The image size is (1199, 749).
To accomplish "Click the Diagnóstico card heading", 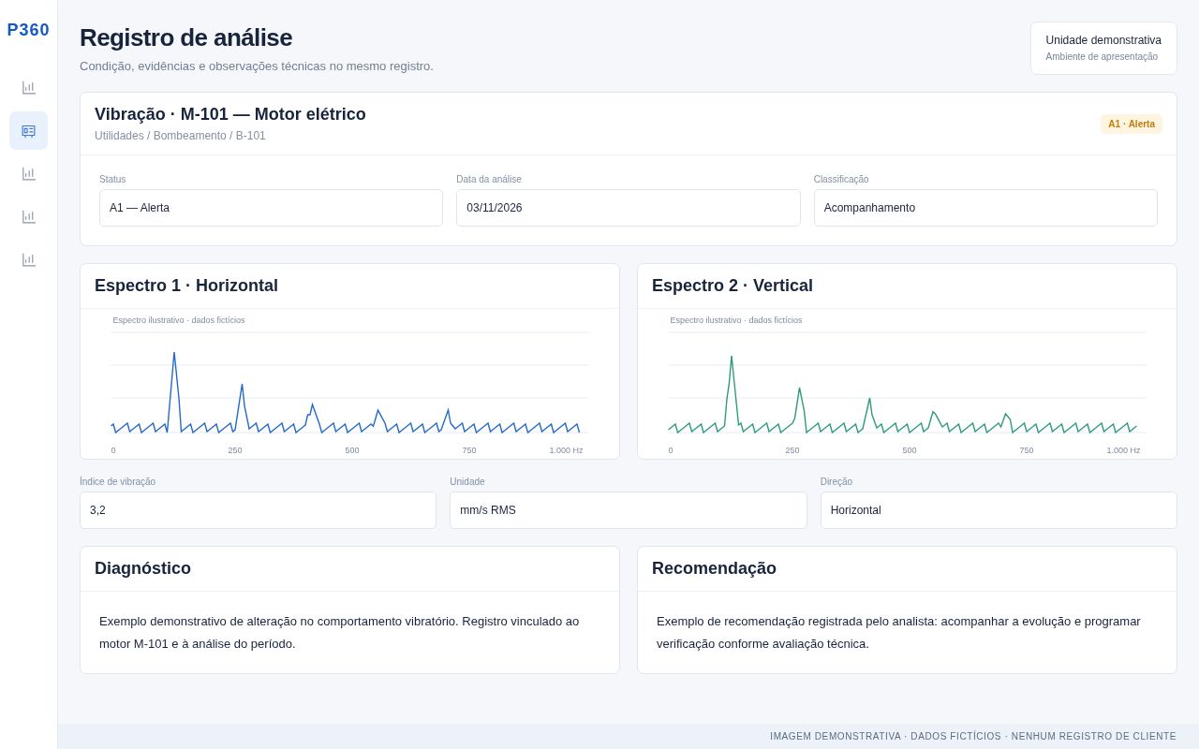I will click(142, 568).
